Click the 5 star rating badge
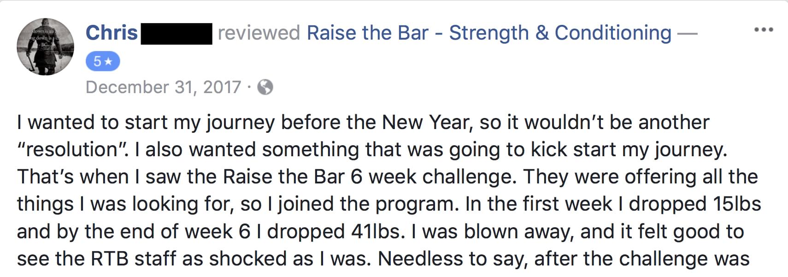This screenshot has width=788, height=277. point(103,61)
